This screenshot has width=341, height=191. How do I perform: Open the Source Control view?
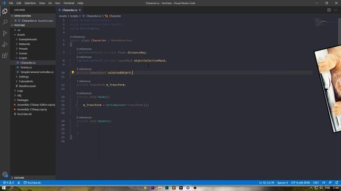[x=5, y=33]
